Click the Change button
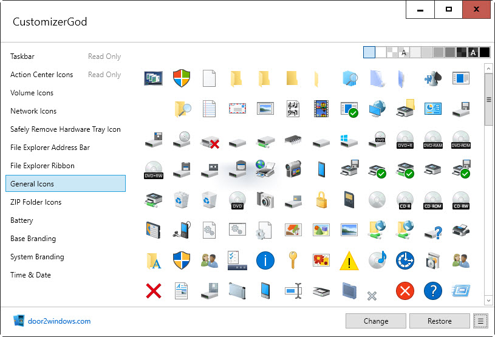495x337 pixels. (x=376, y=321)
